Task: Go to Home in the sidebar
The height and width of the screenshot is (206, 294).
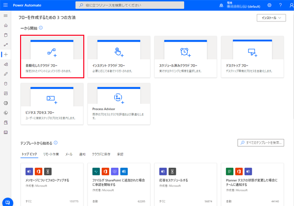Action: [6, 25]
